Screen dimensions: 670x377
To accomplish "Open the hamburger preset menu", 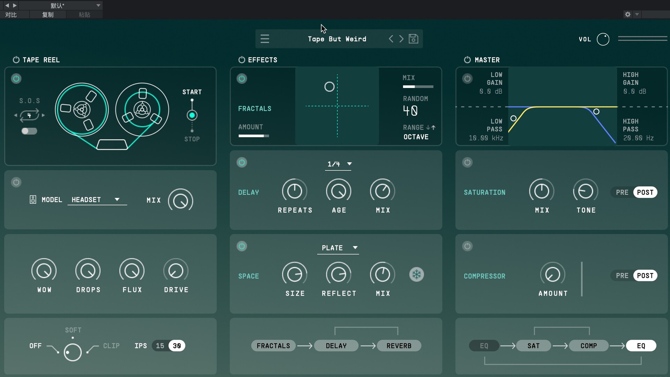I will pyautogui.click(x=265, y=39).
